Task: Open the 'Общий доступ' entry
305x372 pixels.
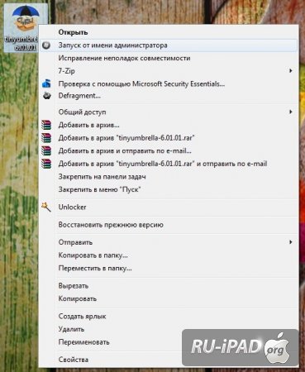Action: (x=169, y=112)
